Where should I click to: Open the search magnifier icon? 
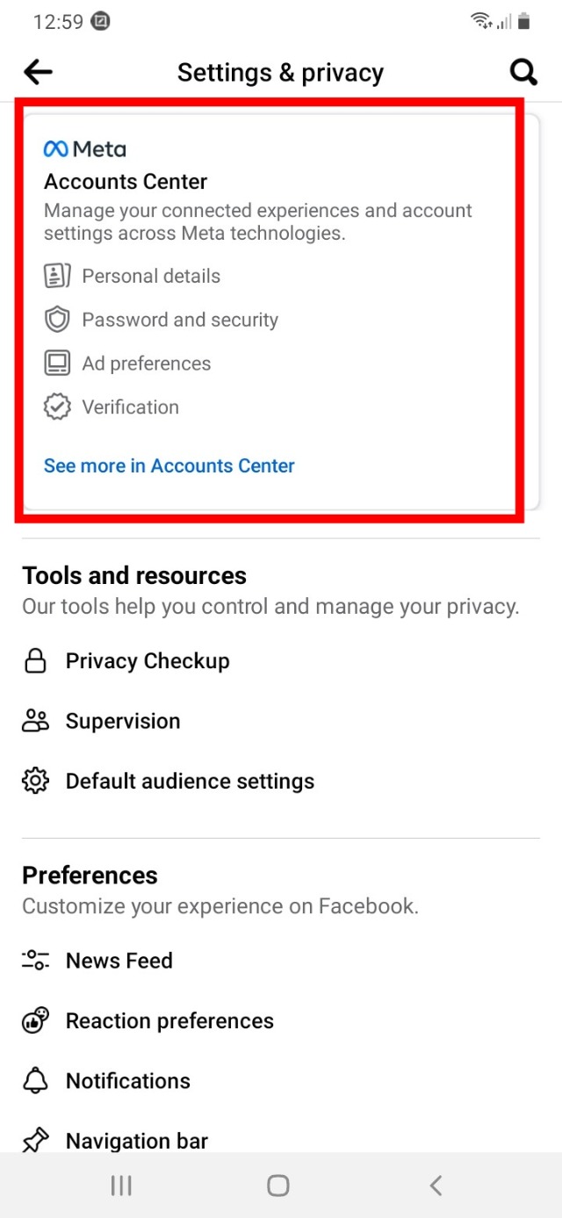tap(523, 72)
